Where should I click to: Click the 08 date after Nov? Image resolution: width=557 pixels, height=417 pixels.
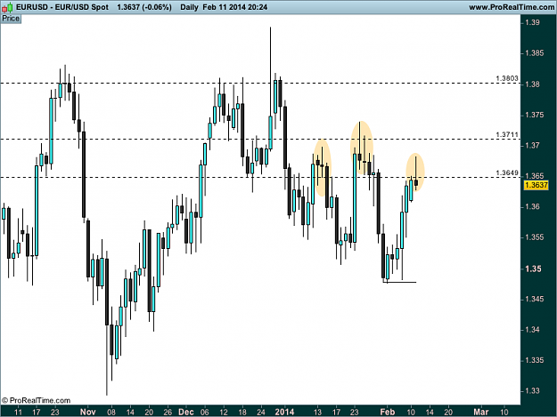pyautogui.click(x=111, y=412)
